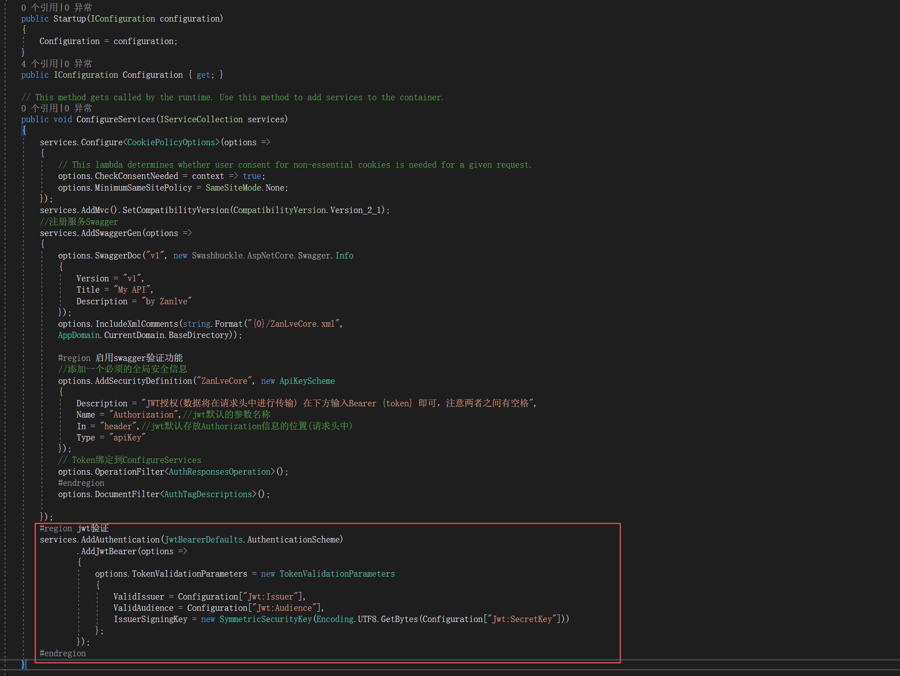Click the CookiePolicyOptions type name
This screenshot has width=900, height=676.
pyautogui.click(x=171, y=142)
